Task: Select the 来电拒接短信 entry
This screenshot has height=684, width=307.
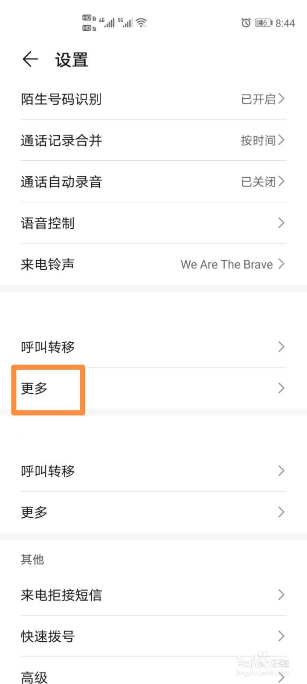Action: [61, 595]
